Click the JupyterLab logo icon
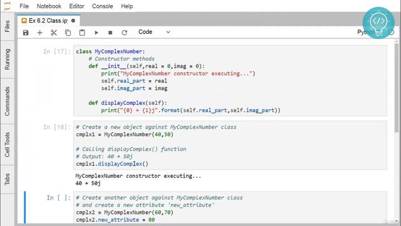401x226 pixels. pos(8,6)
